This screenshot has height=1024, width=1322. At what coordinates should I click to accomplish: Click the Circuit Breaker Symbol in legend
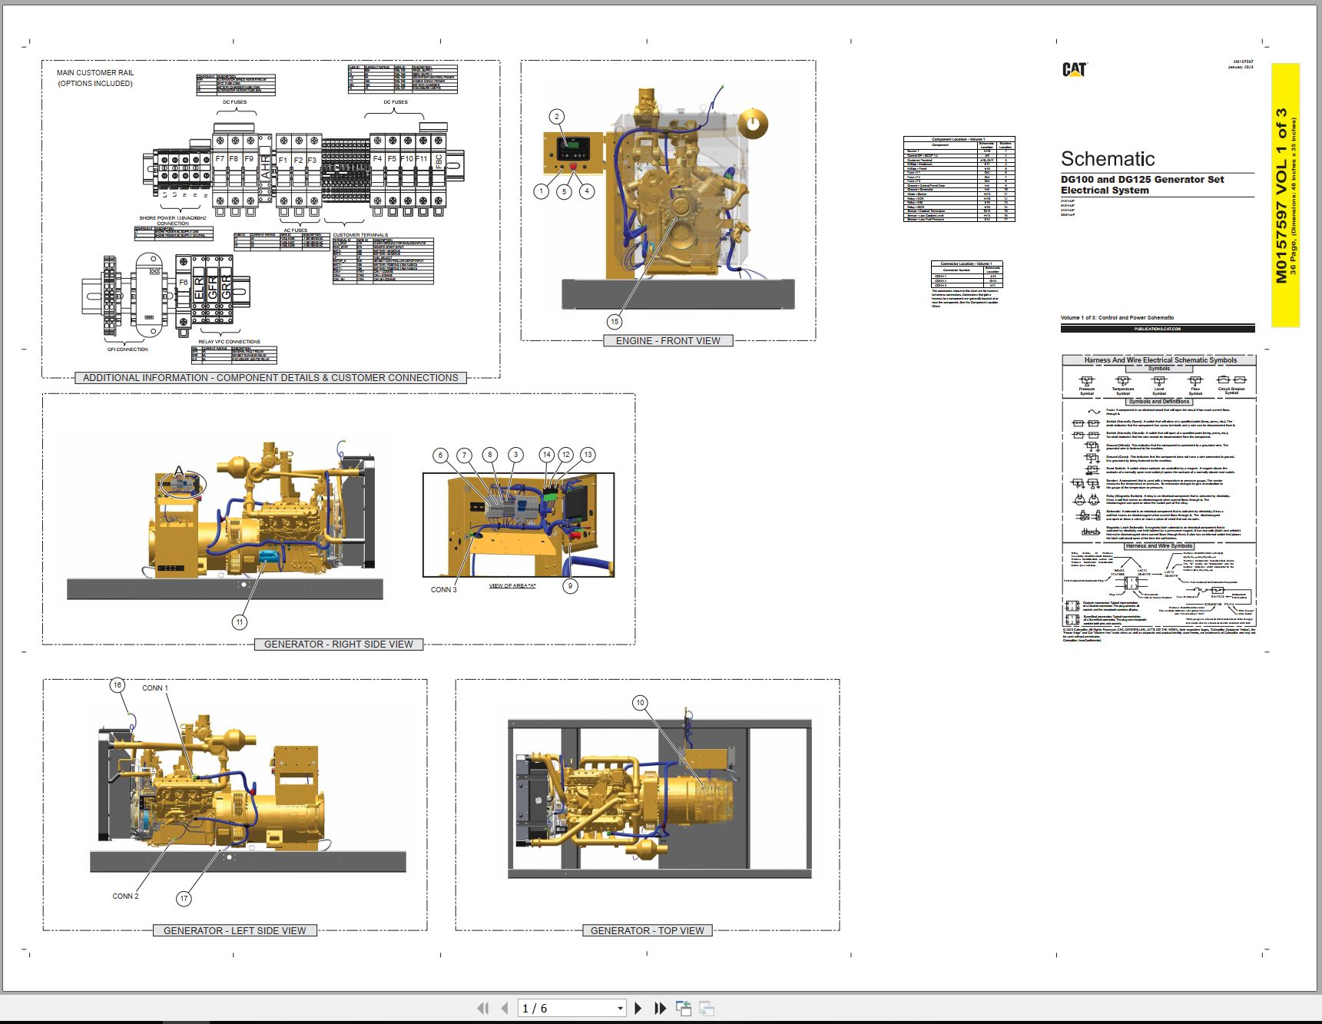point(1231,379)
